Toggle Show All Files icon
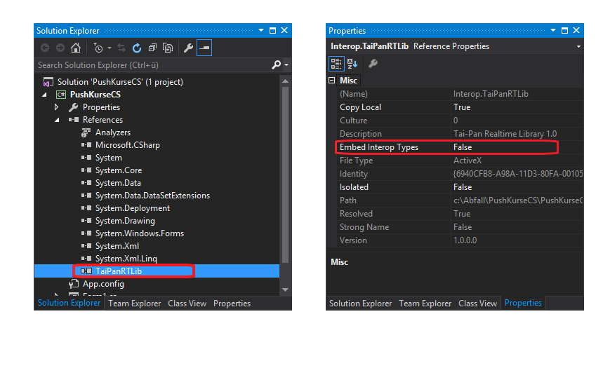This screenshot has width=610, height=368. [168, 48]
